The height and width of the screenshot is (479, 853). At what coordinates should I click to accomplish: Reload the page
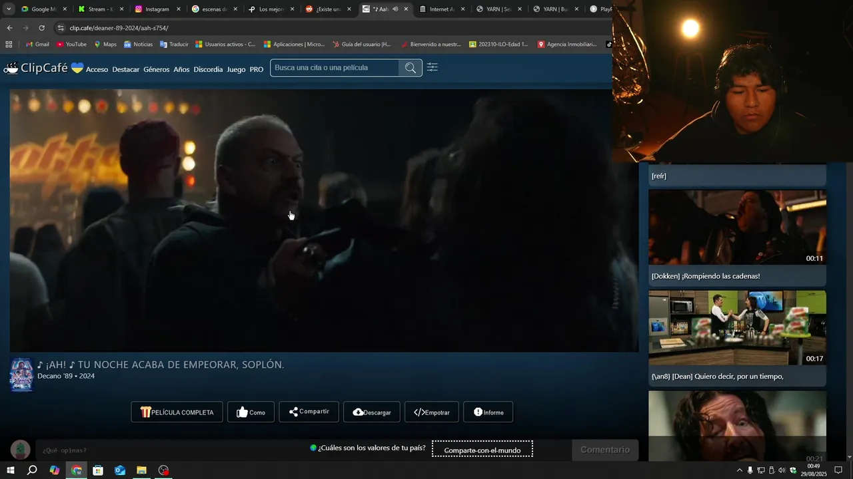pos(41,28)
